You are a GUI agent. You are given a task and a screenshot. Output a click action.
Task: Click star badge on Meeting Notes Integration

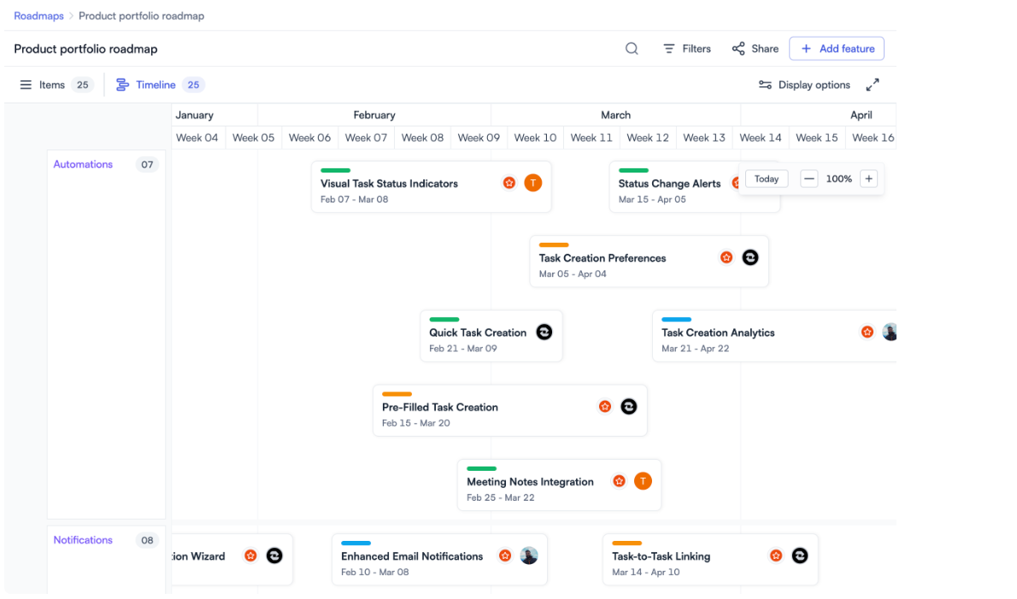pyautogui.click(x=620, y=481)
